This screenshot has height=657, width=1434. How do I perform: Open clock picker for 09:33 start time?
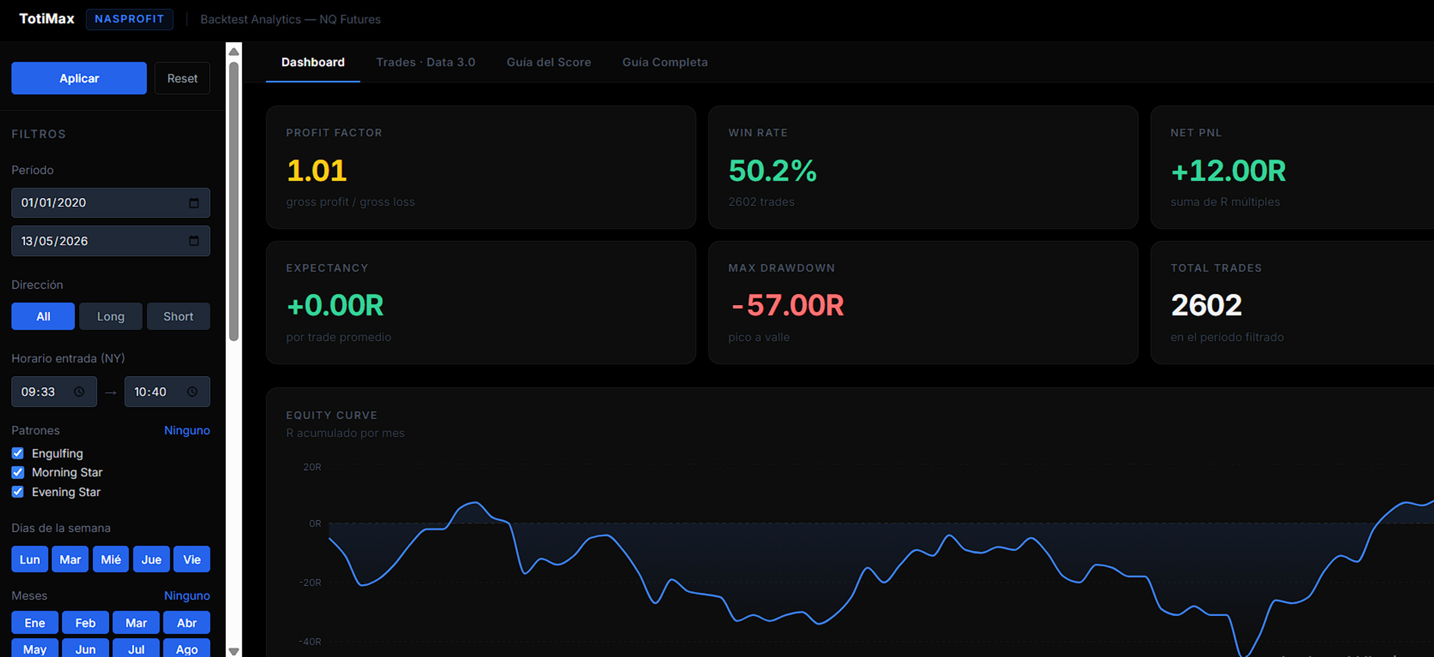(79, 392)
